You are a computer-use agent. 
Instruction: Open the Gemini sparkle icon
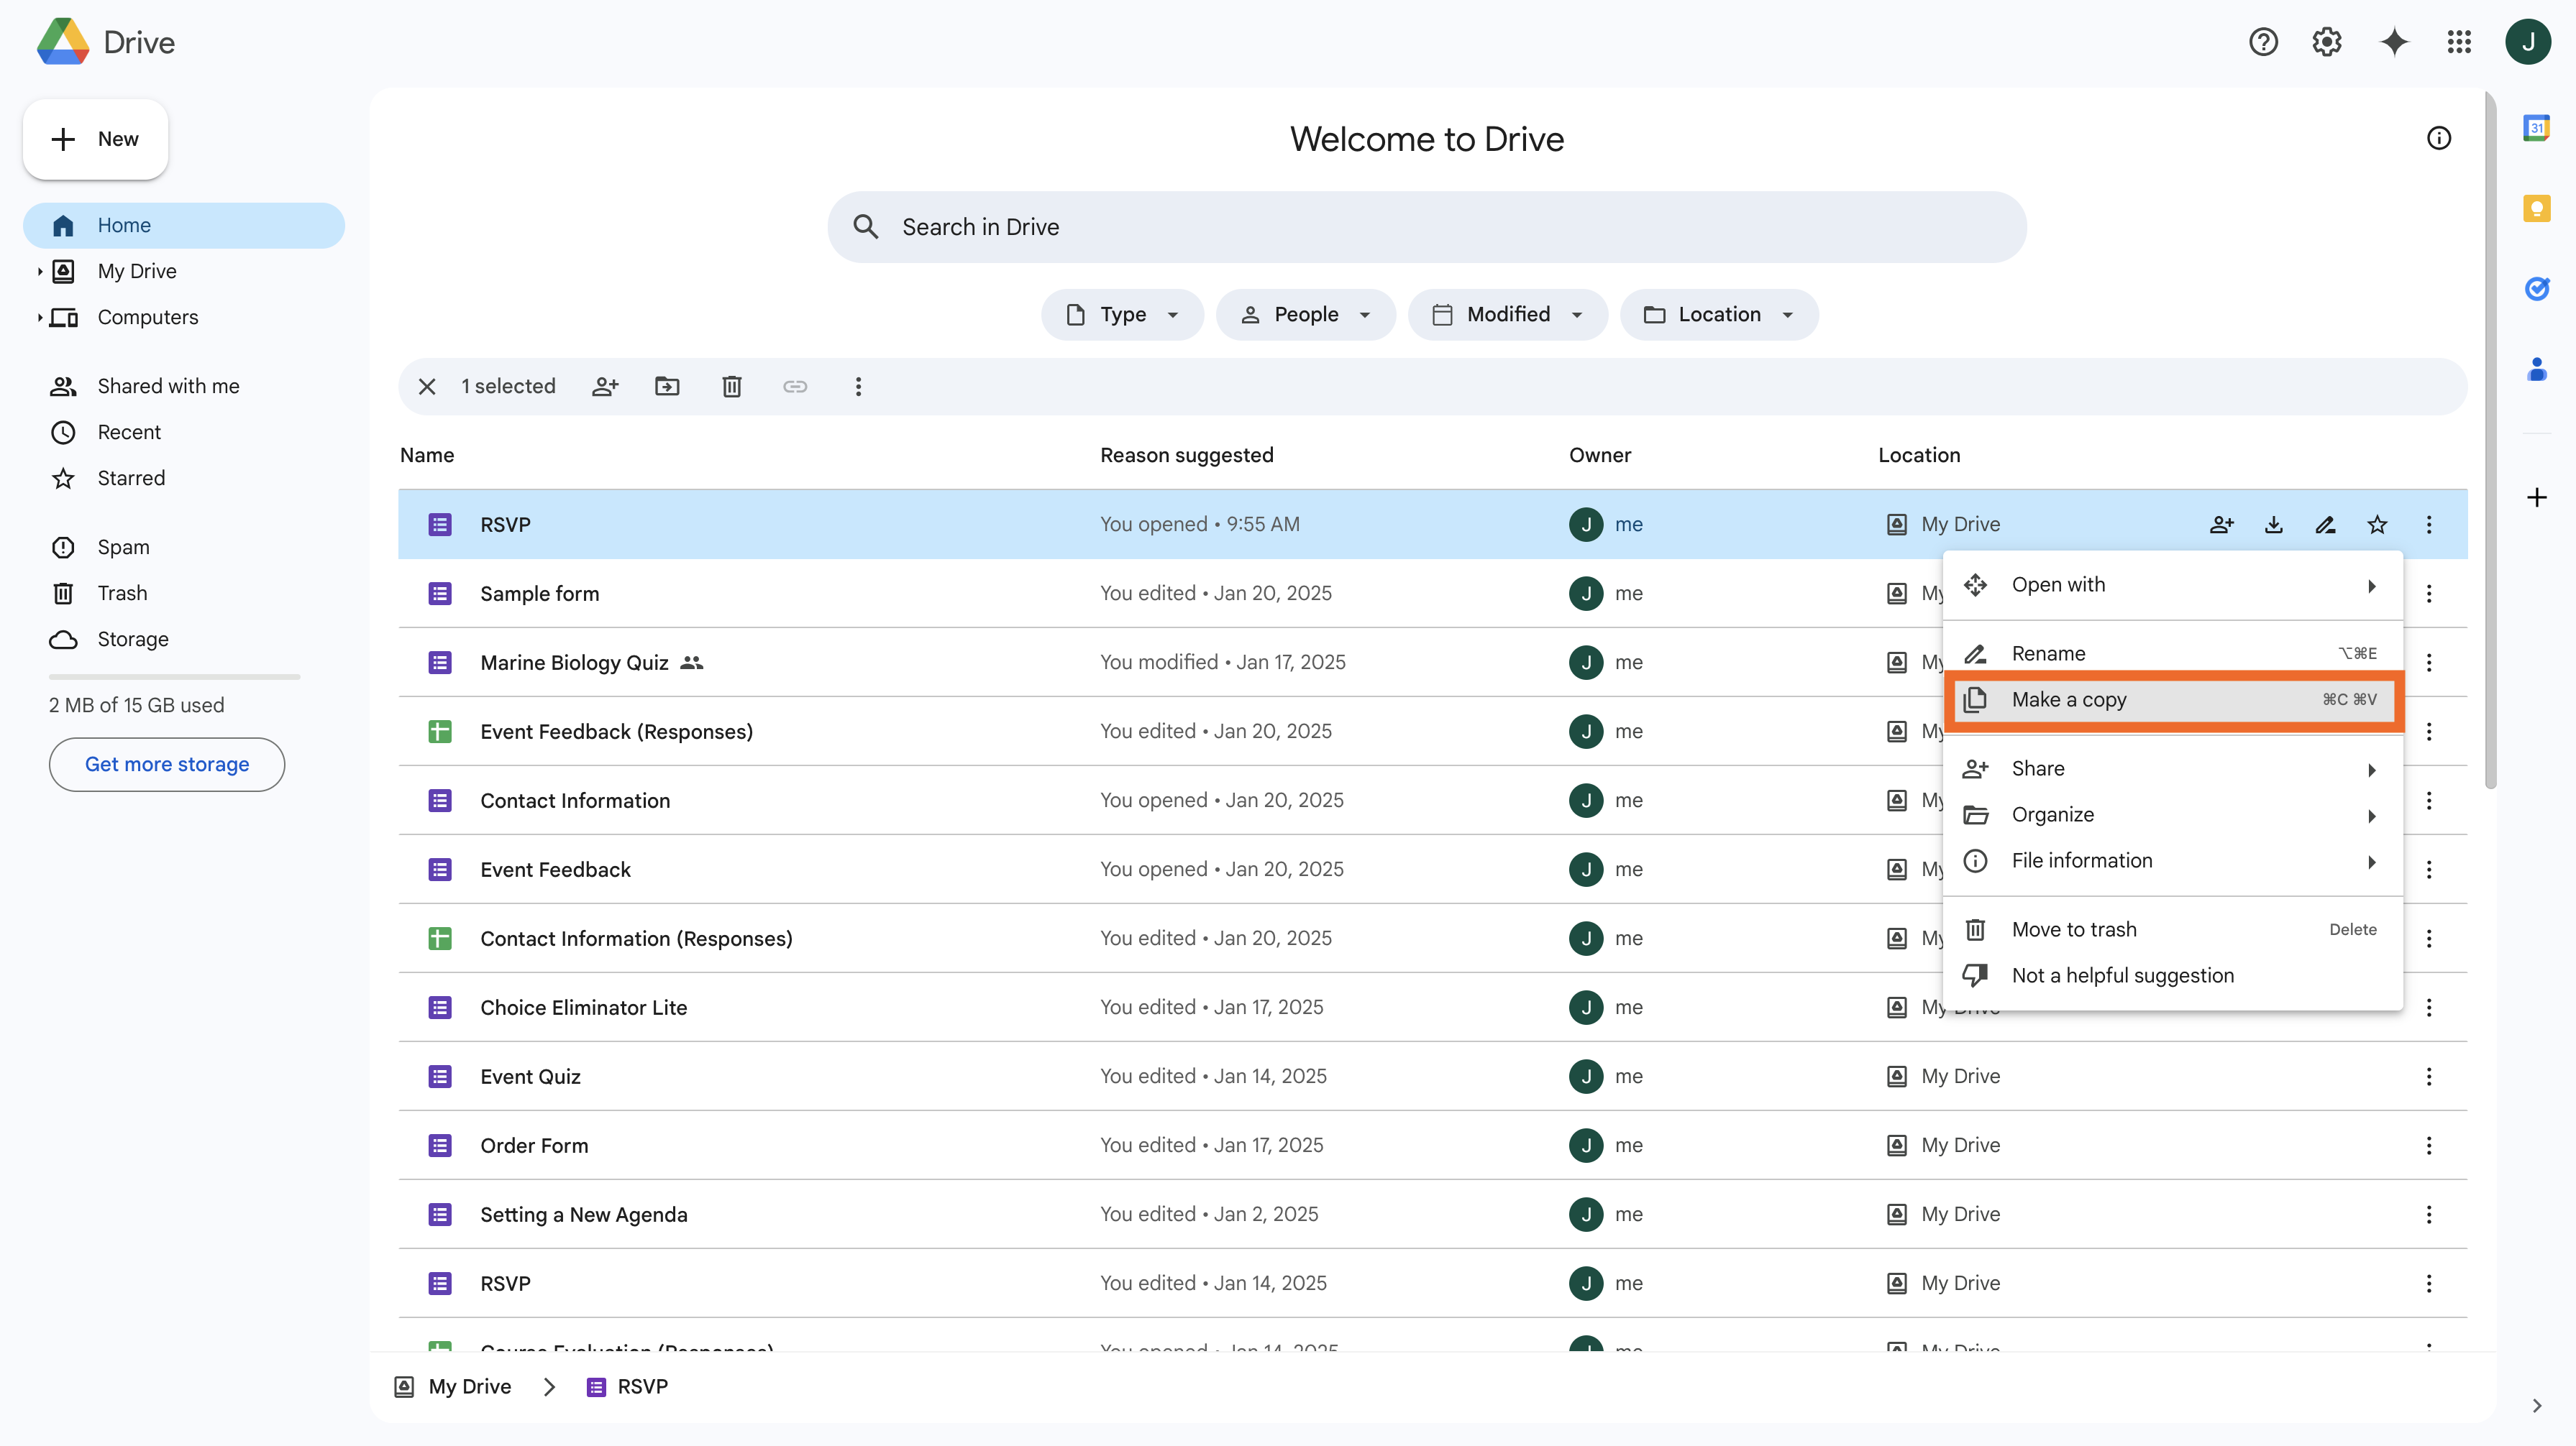point(2394,42)
